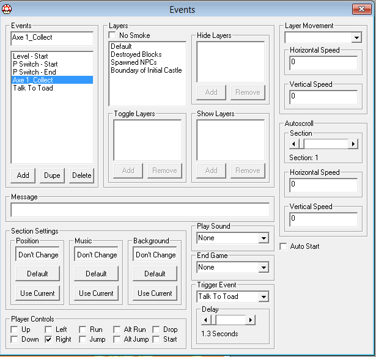
Task: Click Delay scrollbar right arrow
Action: (251, 320)
